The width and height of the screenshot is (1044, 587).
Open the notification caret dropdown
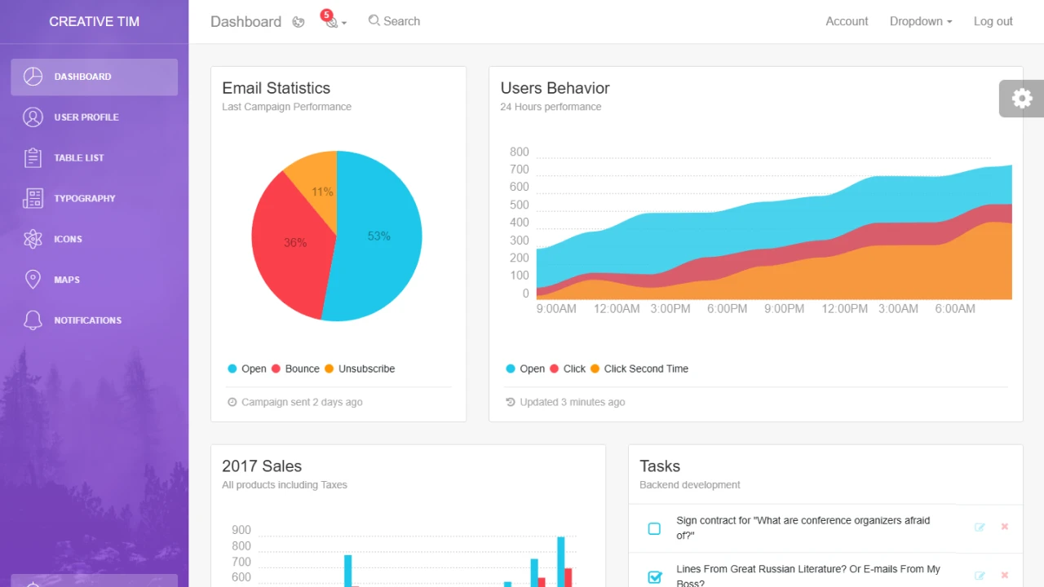[x=344, y=23]
